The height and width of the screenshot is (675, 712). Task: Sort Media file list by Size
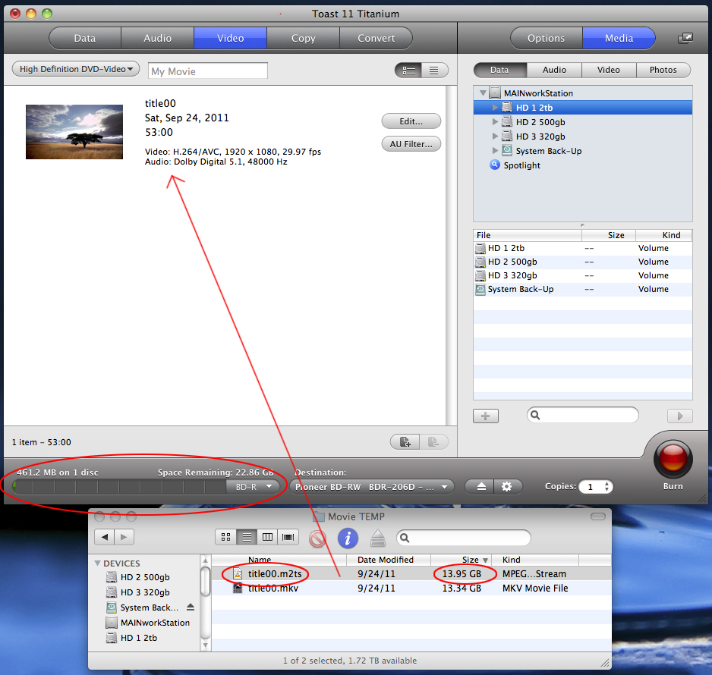click(x=609, y=235)
